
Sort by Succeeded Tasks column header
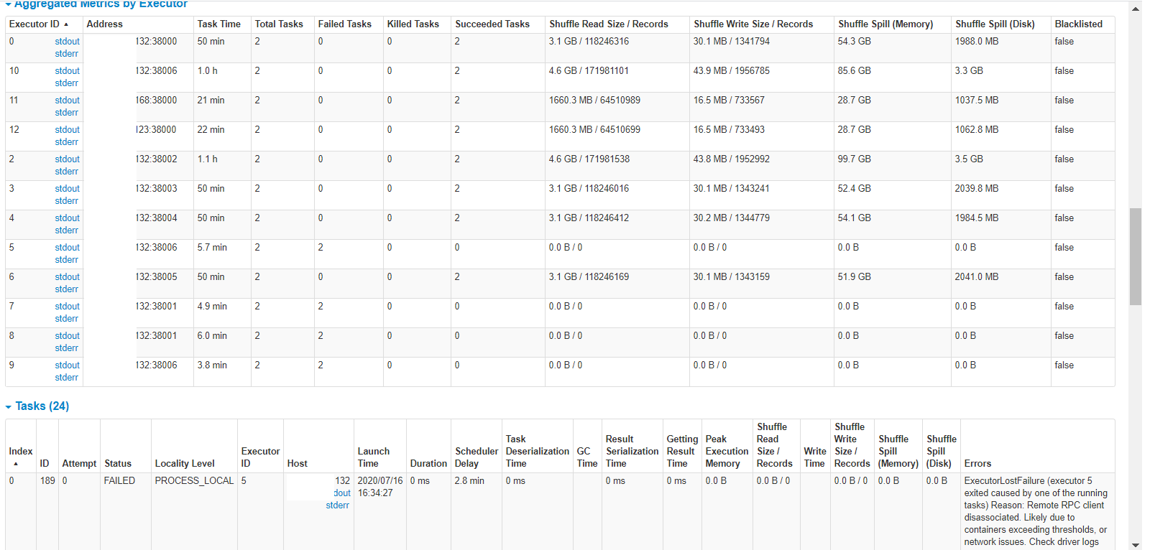tap(492, 24)
